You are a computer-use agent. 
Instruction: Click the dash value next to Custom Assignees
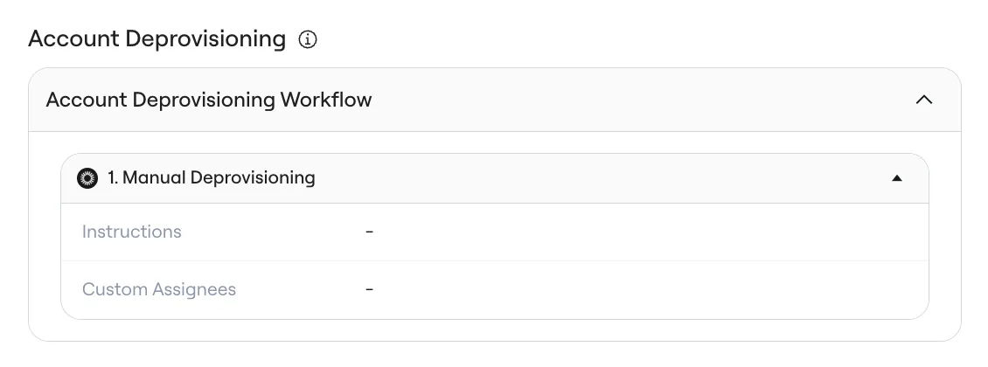pos(369,289)
